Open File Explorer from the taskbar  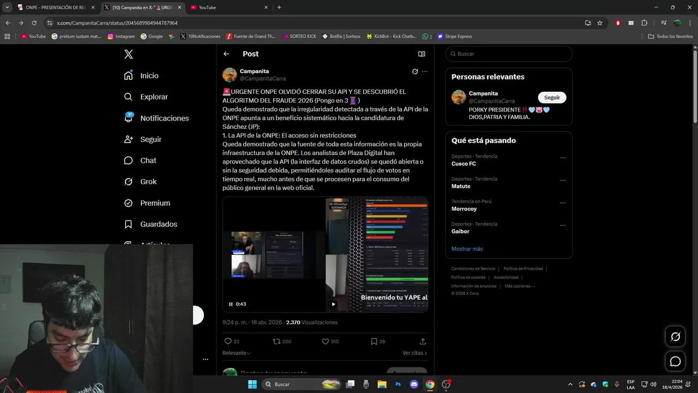[382, 384]
